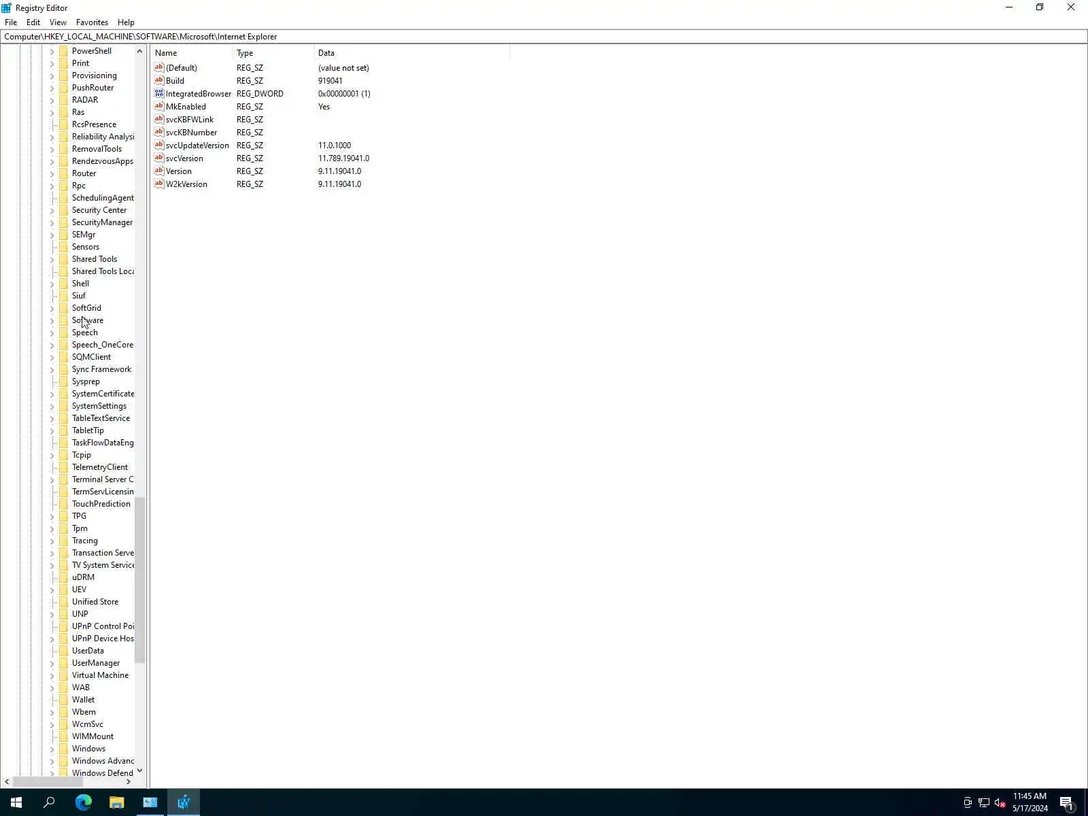Select the UEV key
The width and height of the screenshot is (1088, 816).
point(79,590)
